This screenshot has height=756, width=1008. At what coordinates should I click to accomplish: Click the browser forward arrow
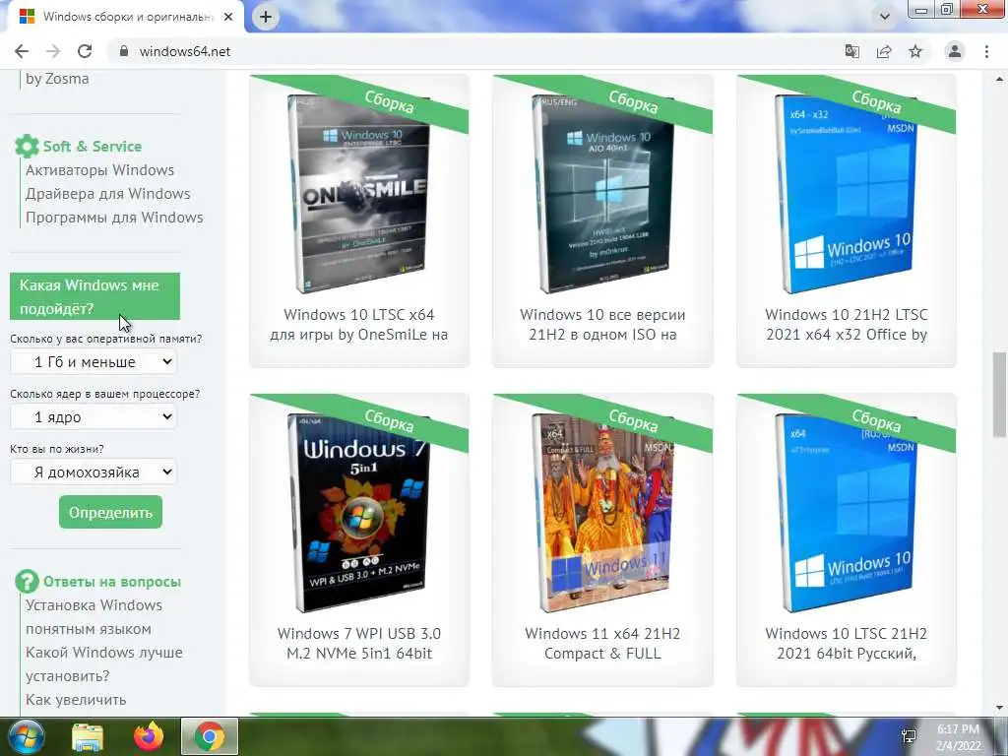[x=53, y=51]
